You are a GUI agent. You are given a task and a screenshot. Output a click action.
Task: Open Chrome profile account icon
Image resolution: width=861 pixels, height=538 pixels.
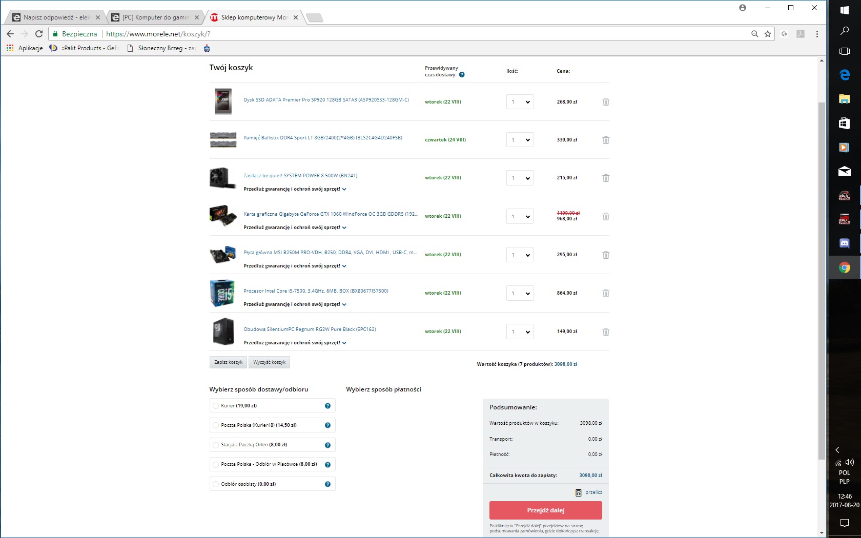743,8
